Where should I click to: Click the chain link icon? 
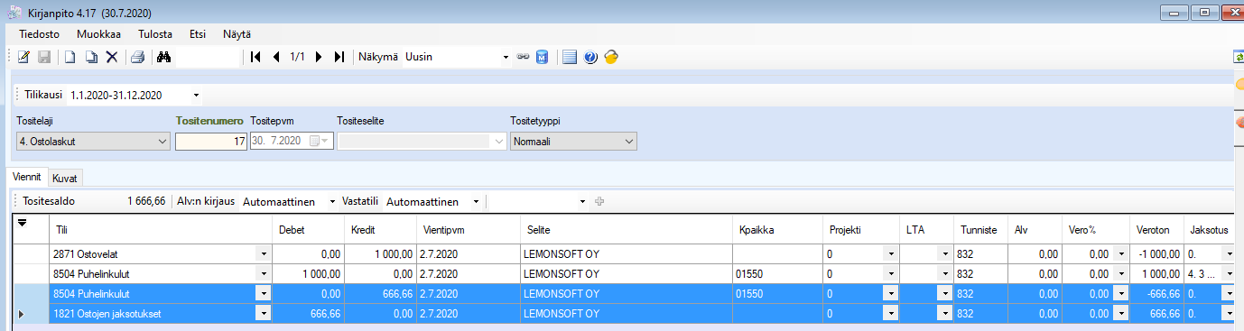pyautogui.click(x=523, y=57)
